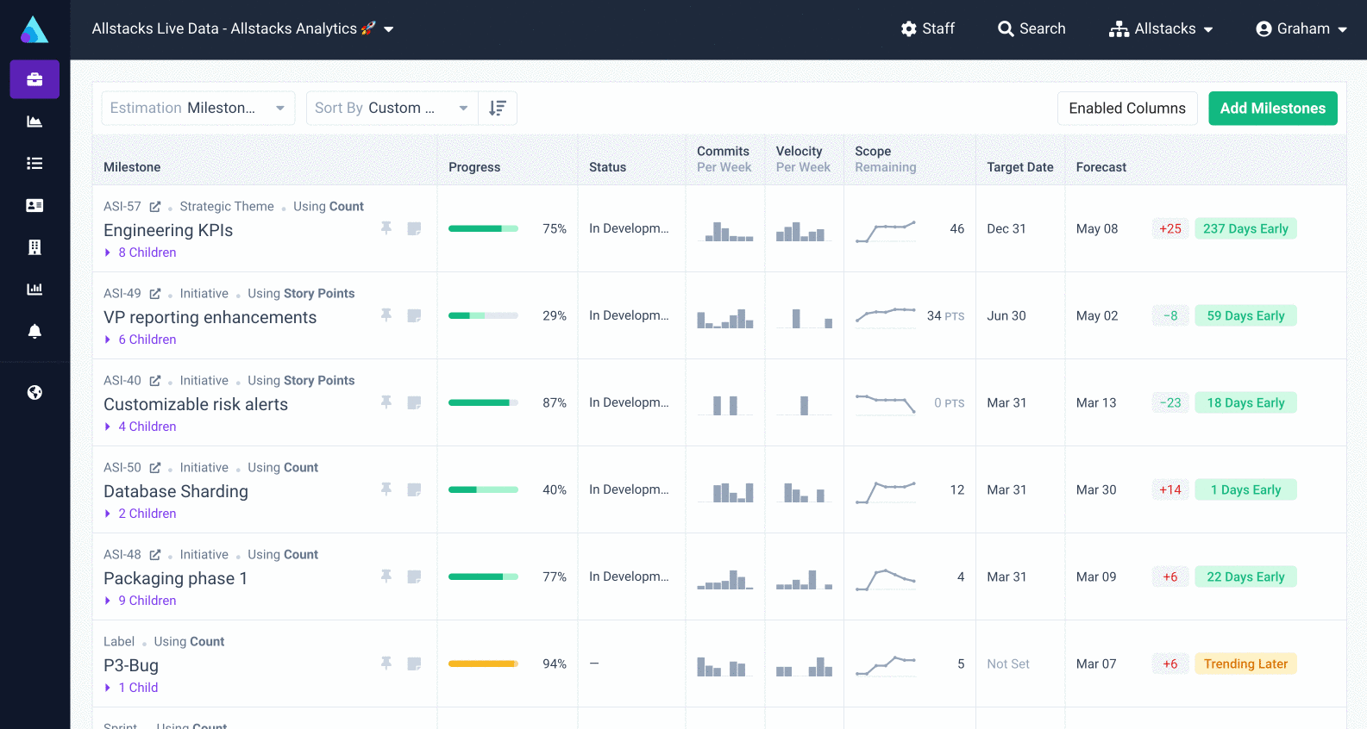
Task: Open Search in the top bar
Action: point(1032,29)
